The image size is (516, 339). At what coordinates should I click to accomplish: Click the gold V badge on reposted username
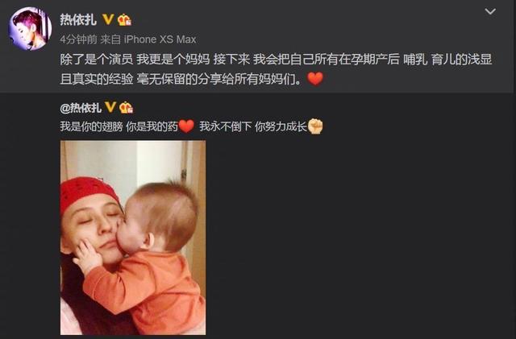[x=110, y=107]
